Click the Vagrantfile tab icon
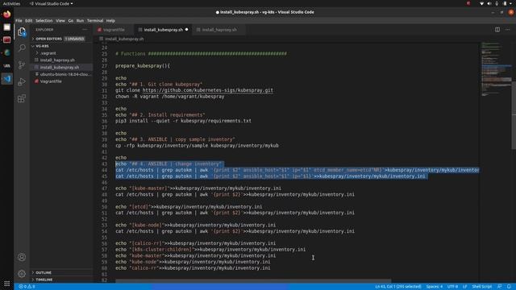The image size is (516, 290). 99,30
